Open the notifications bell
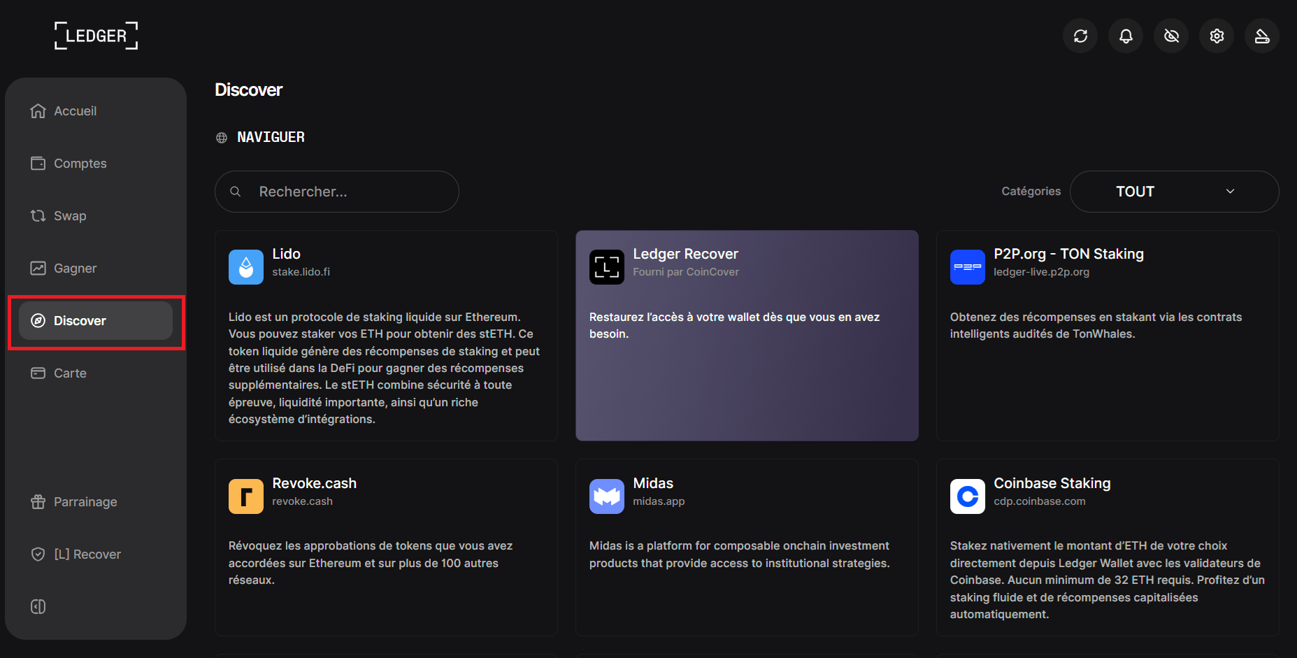The height and width of the screenshot is (658, 1297). tap(1126, 36)
